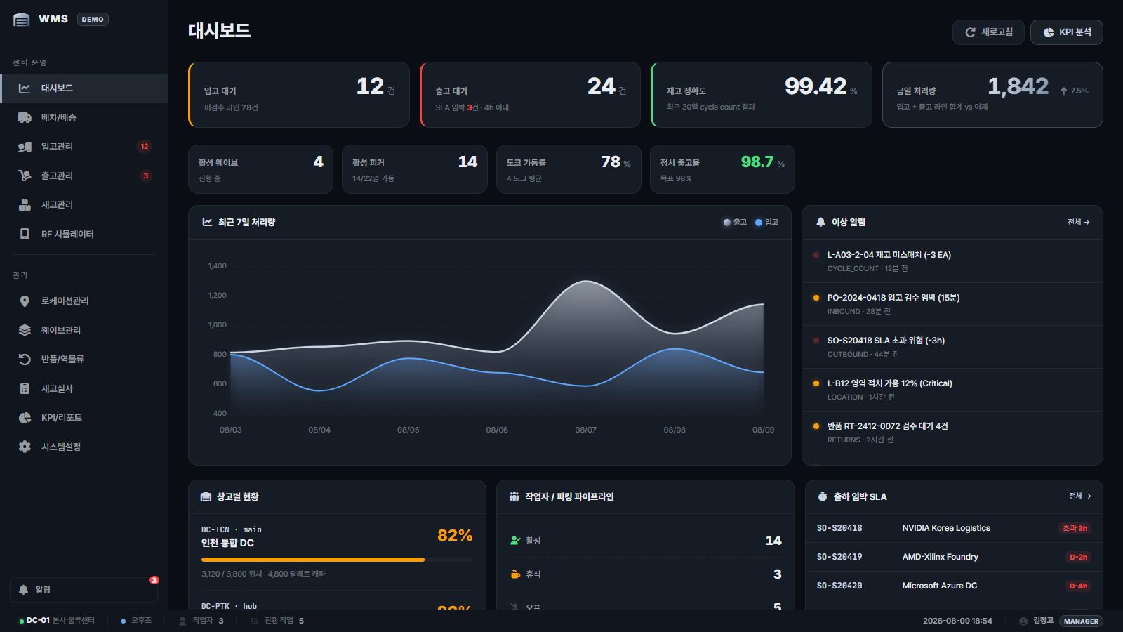
Task: Toggle the 입고 series in chart legend
Action: point(766,222)
